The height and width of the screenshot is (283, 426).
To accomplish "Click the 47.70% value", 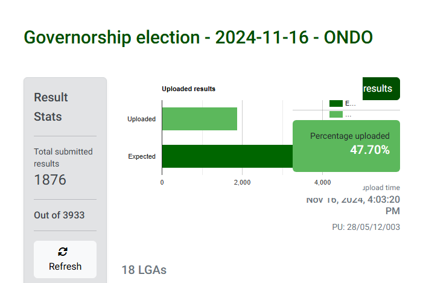I will click(369, 150).
